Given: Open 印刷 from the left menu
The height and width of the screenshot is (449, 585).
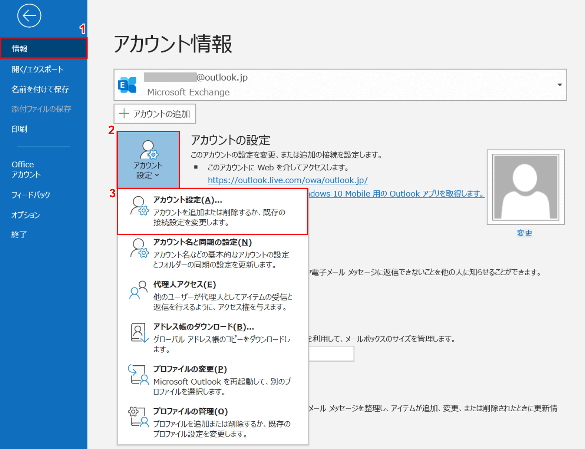Looking at the screenshot, I should point(19,129).
